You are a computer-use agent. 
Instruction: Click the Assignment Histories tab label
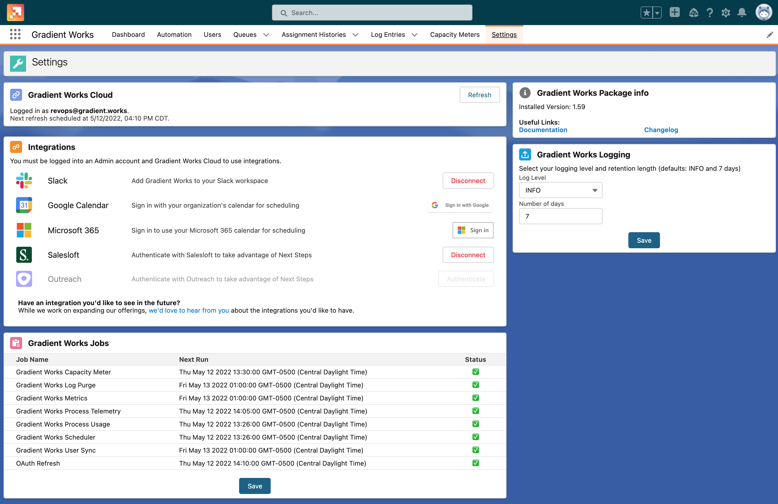pyautogui.click(x=314, y=35)
